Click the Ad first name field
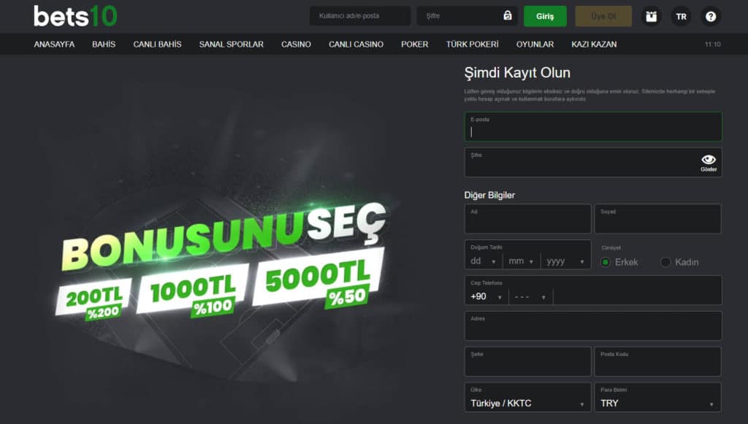Screen dimensions: 748x424 tap(527, 219)
